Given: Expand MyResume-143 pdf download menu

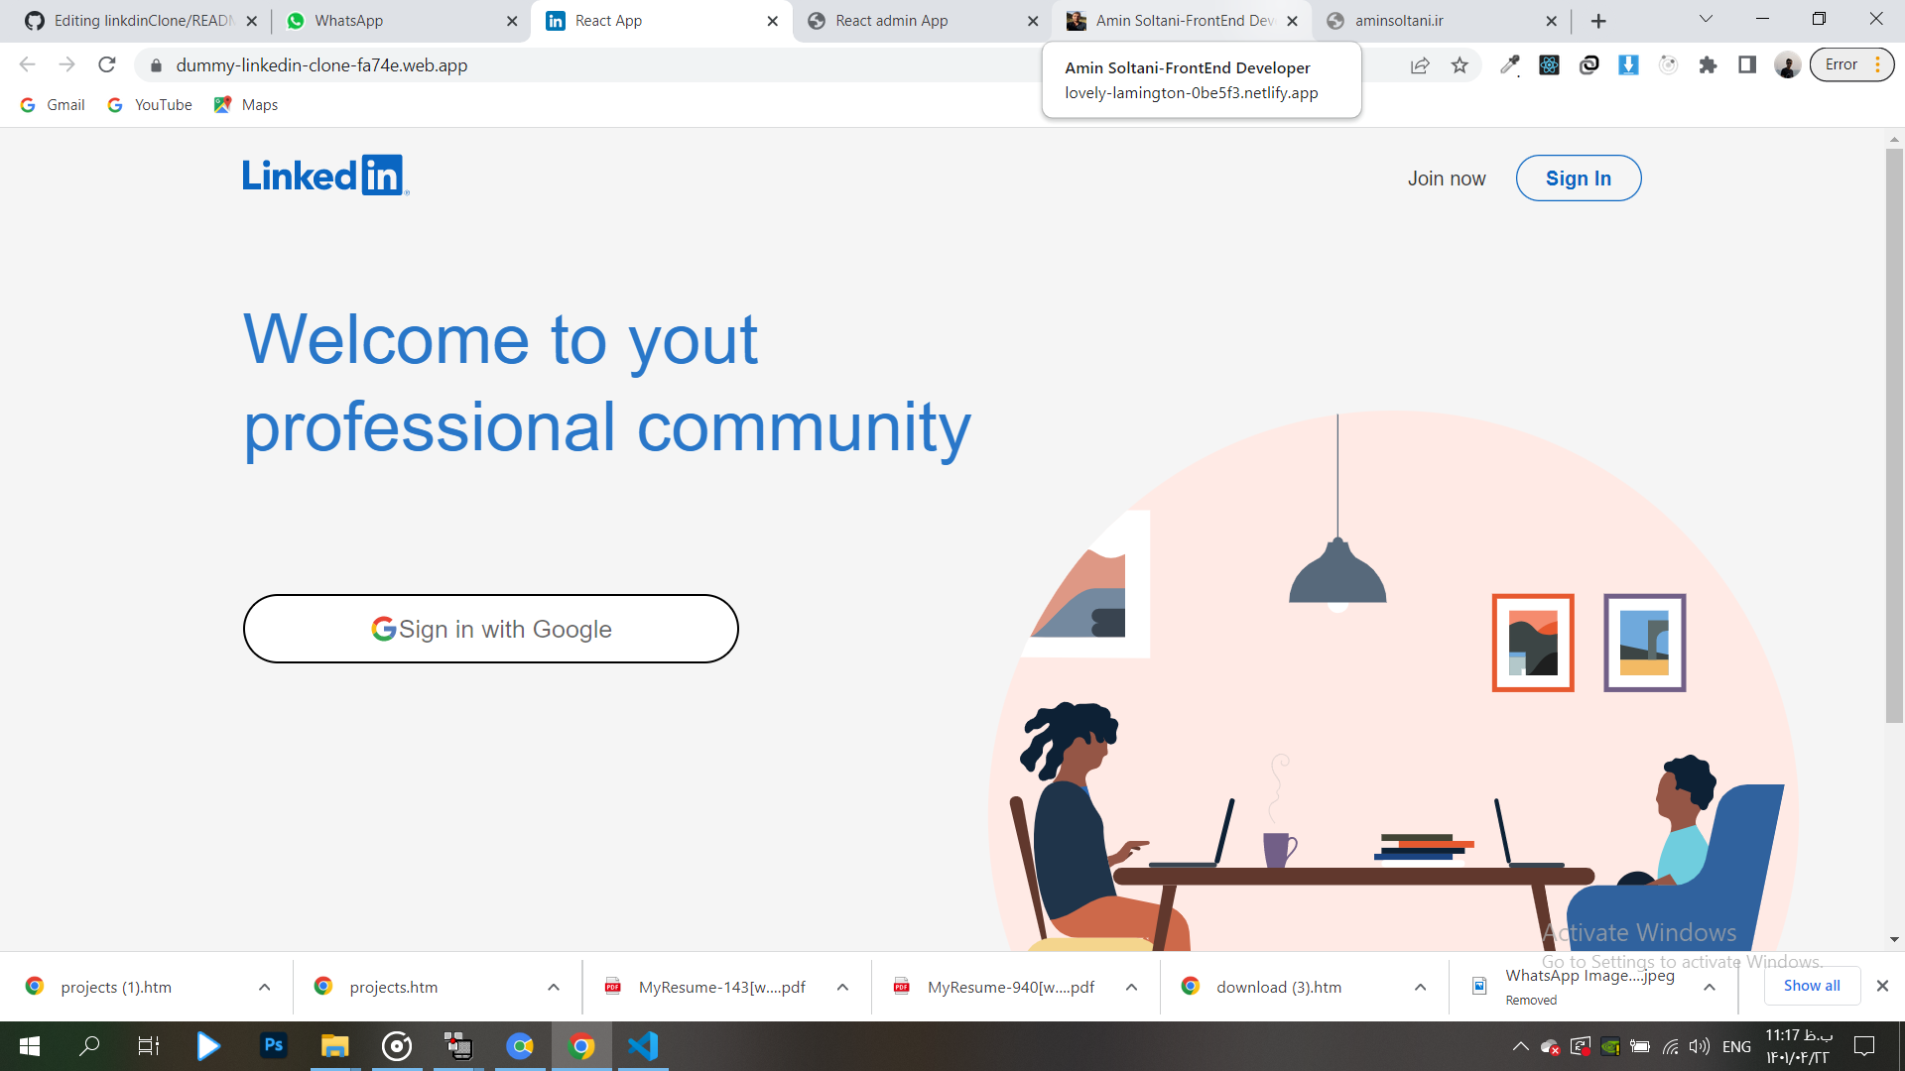Looking at the screenshot, I should pos(842,988).
